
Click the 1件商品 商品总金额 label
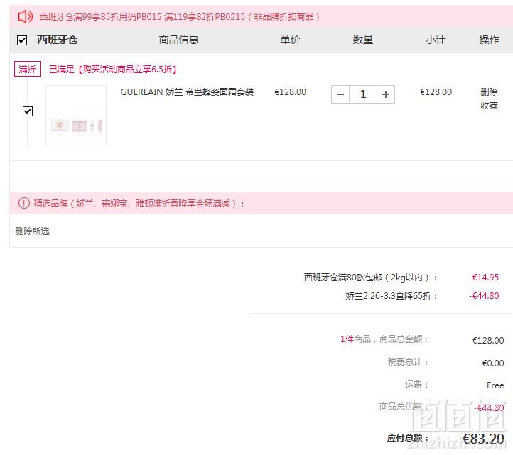click(384, 339)
